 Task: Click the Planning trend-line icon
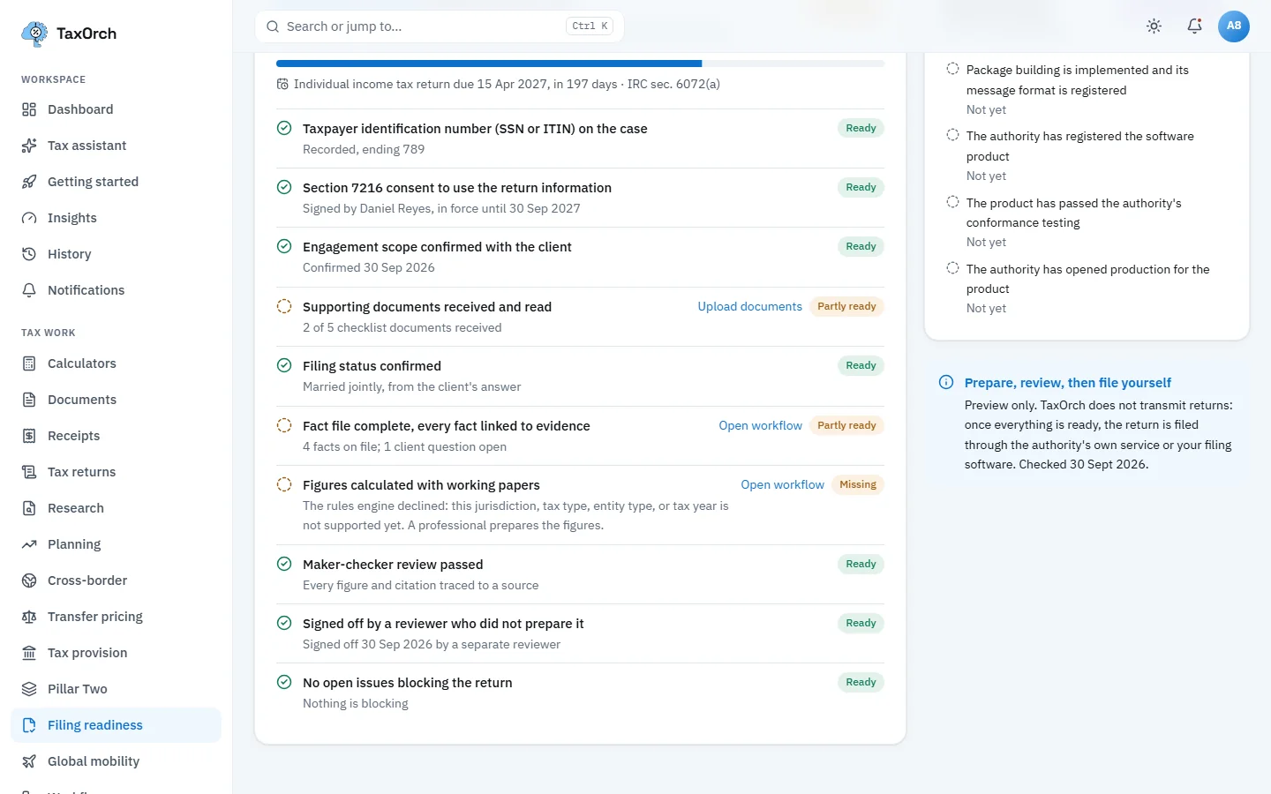click(x=29, y=544)
